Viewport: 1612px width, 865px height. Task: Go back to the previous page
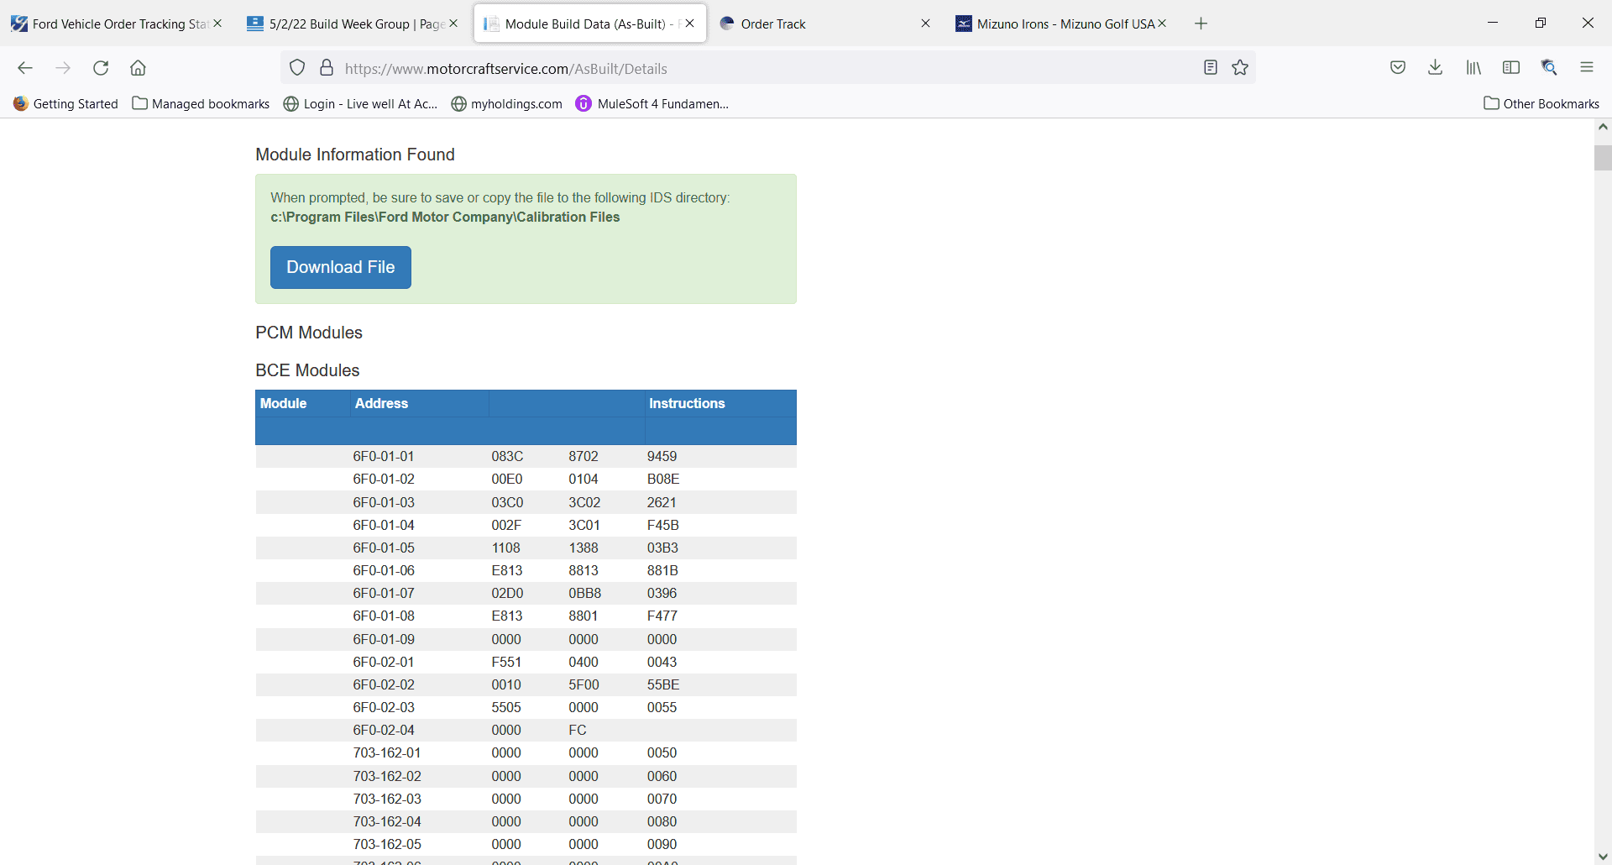(25, 68)
